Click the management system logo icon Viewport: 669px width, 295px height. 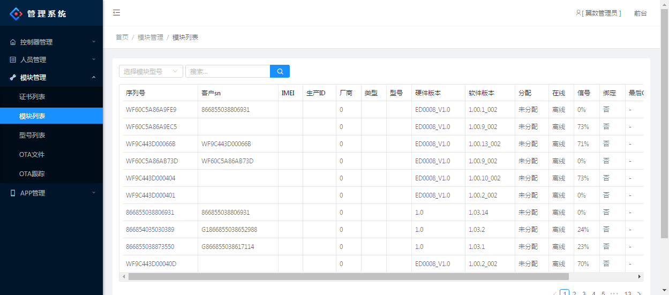coord(17,14)
